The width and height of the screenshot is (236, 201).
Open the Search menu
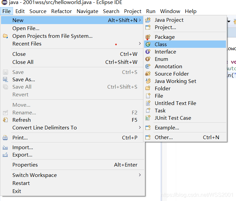111,11
